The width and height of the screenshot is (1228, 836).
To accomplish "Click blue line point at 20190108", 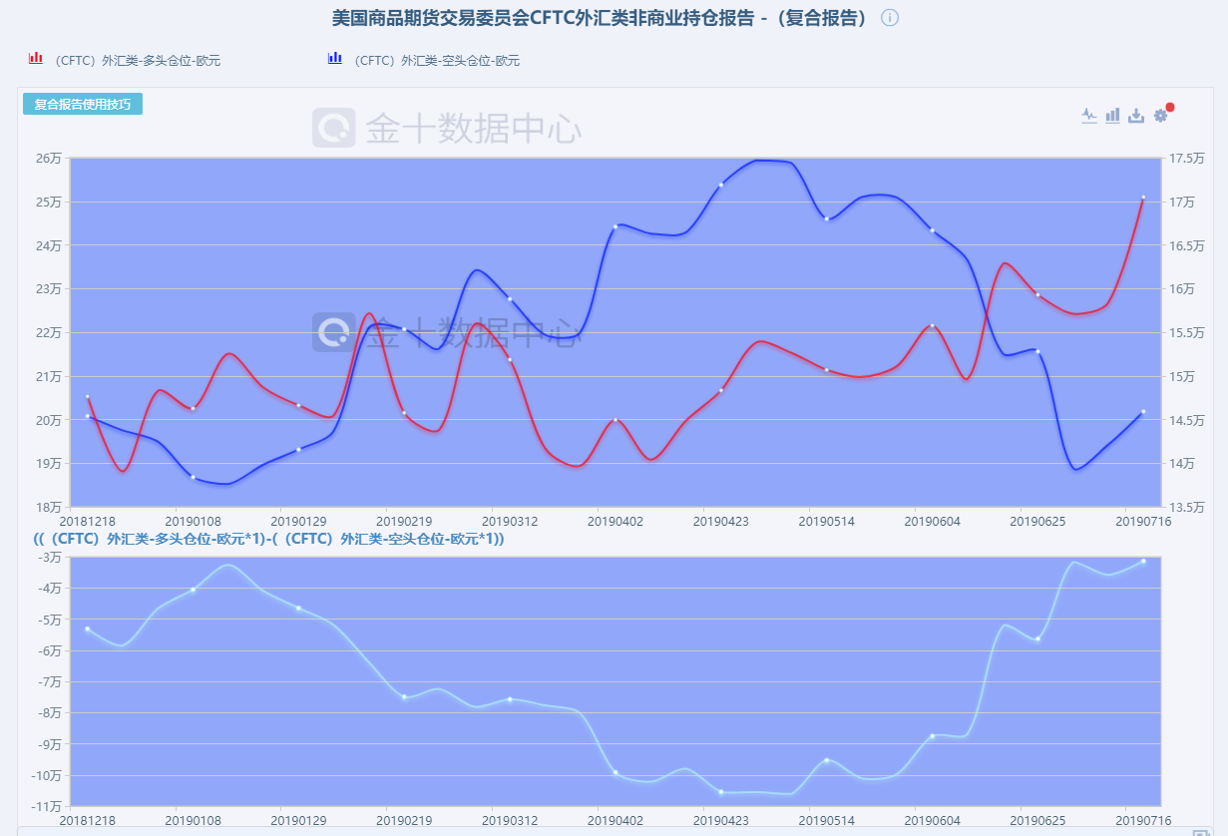I will click(194, 478).
